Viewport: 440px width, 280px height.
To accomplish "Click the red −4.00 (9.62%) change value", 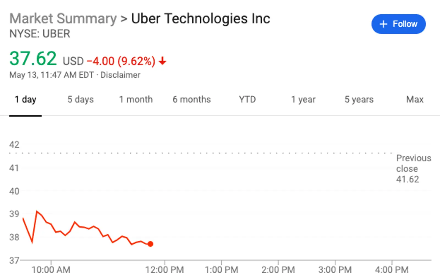I will (121, 61).
